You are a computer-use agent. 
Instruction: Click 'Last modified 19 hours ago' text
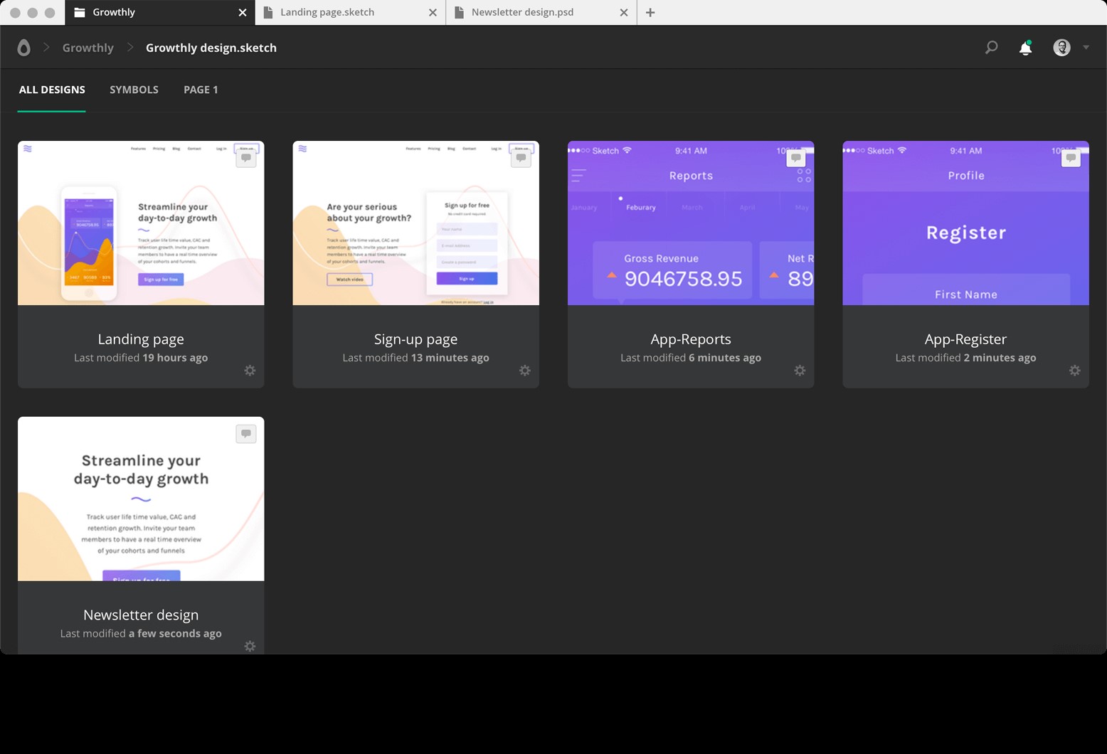141,358
